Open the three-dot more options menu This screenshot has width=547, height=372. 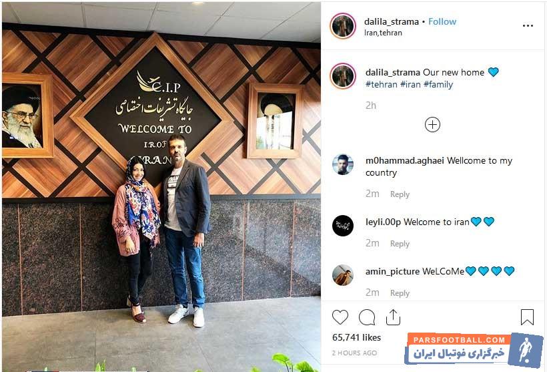pyautogui.click(x=528, y=25)
